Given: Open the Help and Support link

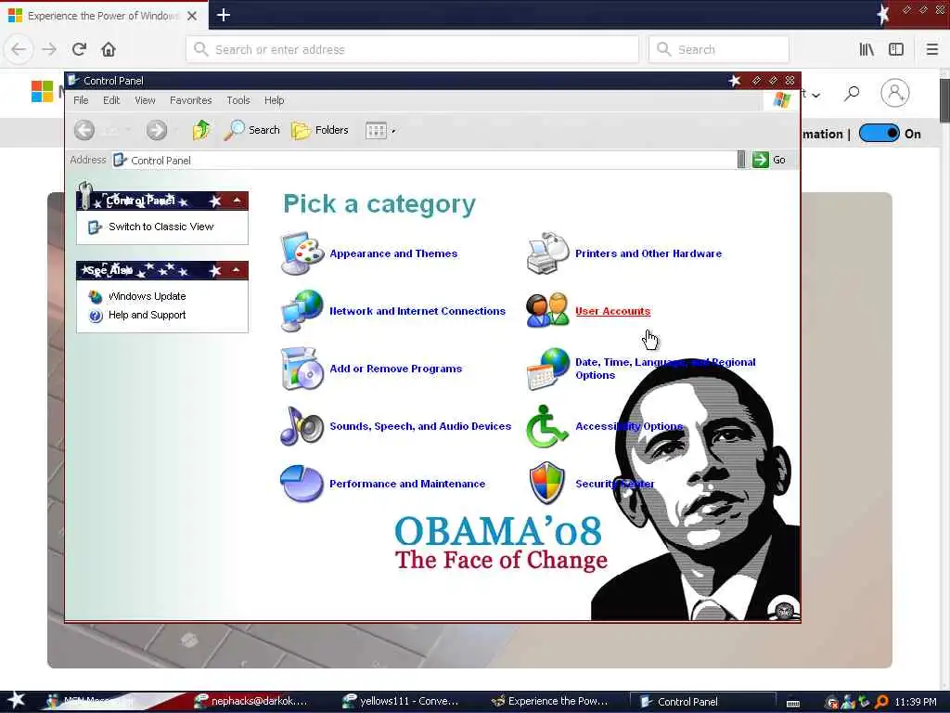Looking at the screenshot, I should [148, 315].
